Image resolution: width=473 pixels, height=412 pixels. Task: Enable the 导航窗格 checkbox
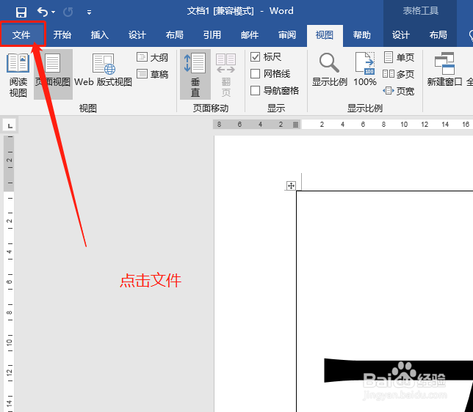(x=255, y=91)
